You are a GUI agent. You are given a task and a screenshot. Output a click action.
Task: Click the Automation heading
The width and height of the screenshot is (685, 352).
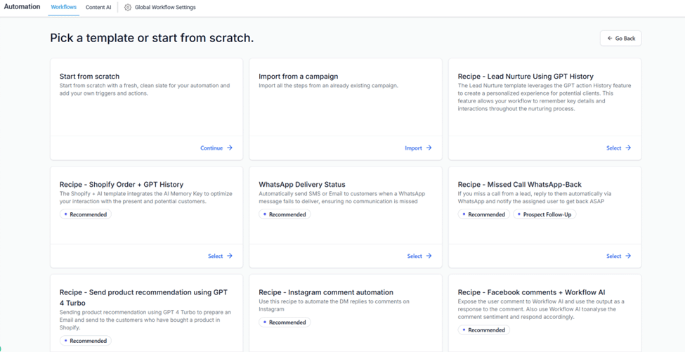click(x=22, y=7)
